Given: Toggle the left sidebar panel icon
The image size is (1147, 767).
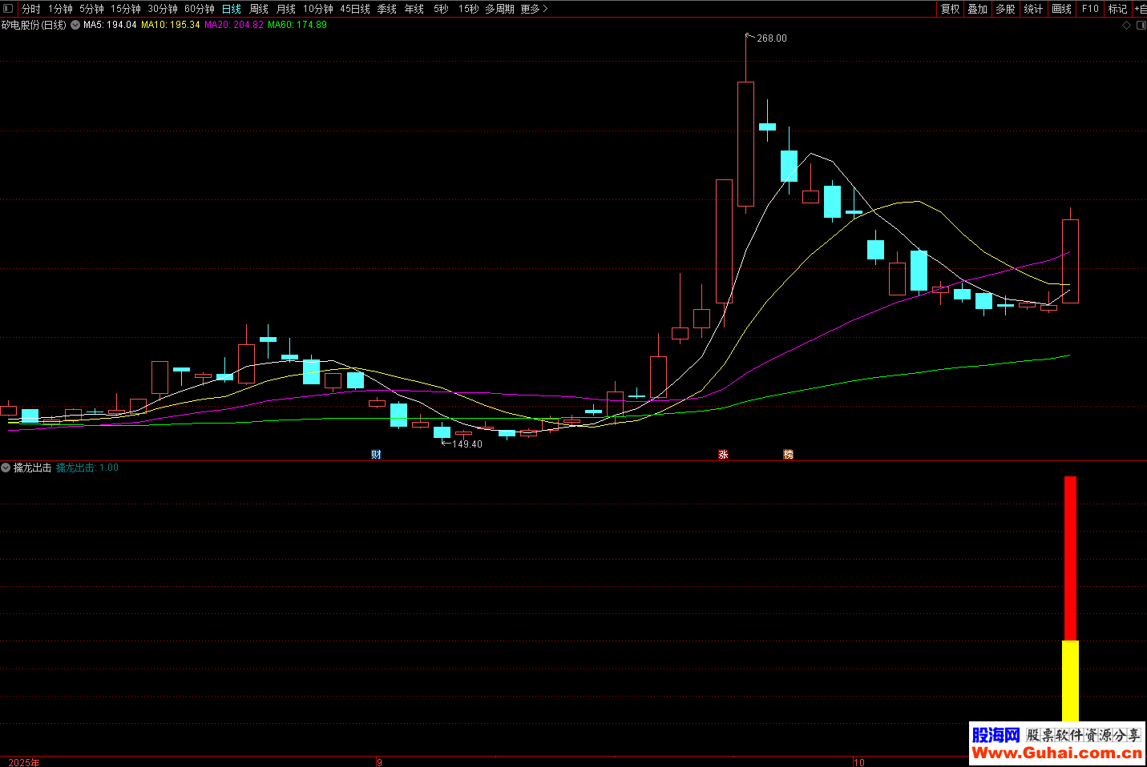Looking at the screenshot, I should (8, 9).
